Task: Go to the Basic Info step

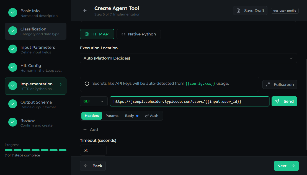Action: pos(35,13)
